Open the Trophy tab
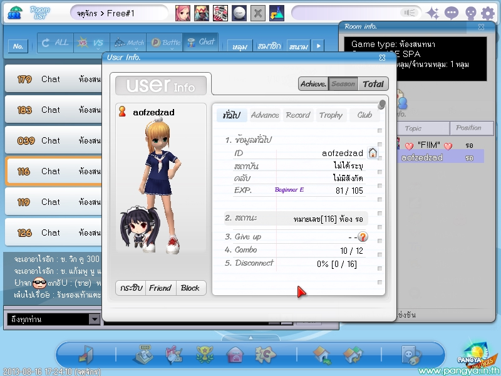Viewport: 501px width, 376px height. tap(331, 115)
